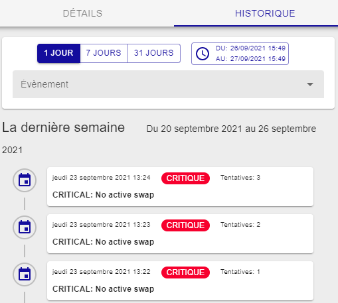
Task: Switch to the DÉTAILS tab
Action: 82,13
